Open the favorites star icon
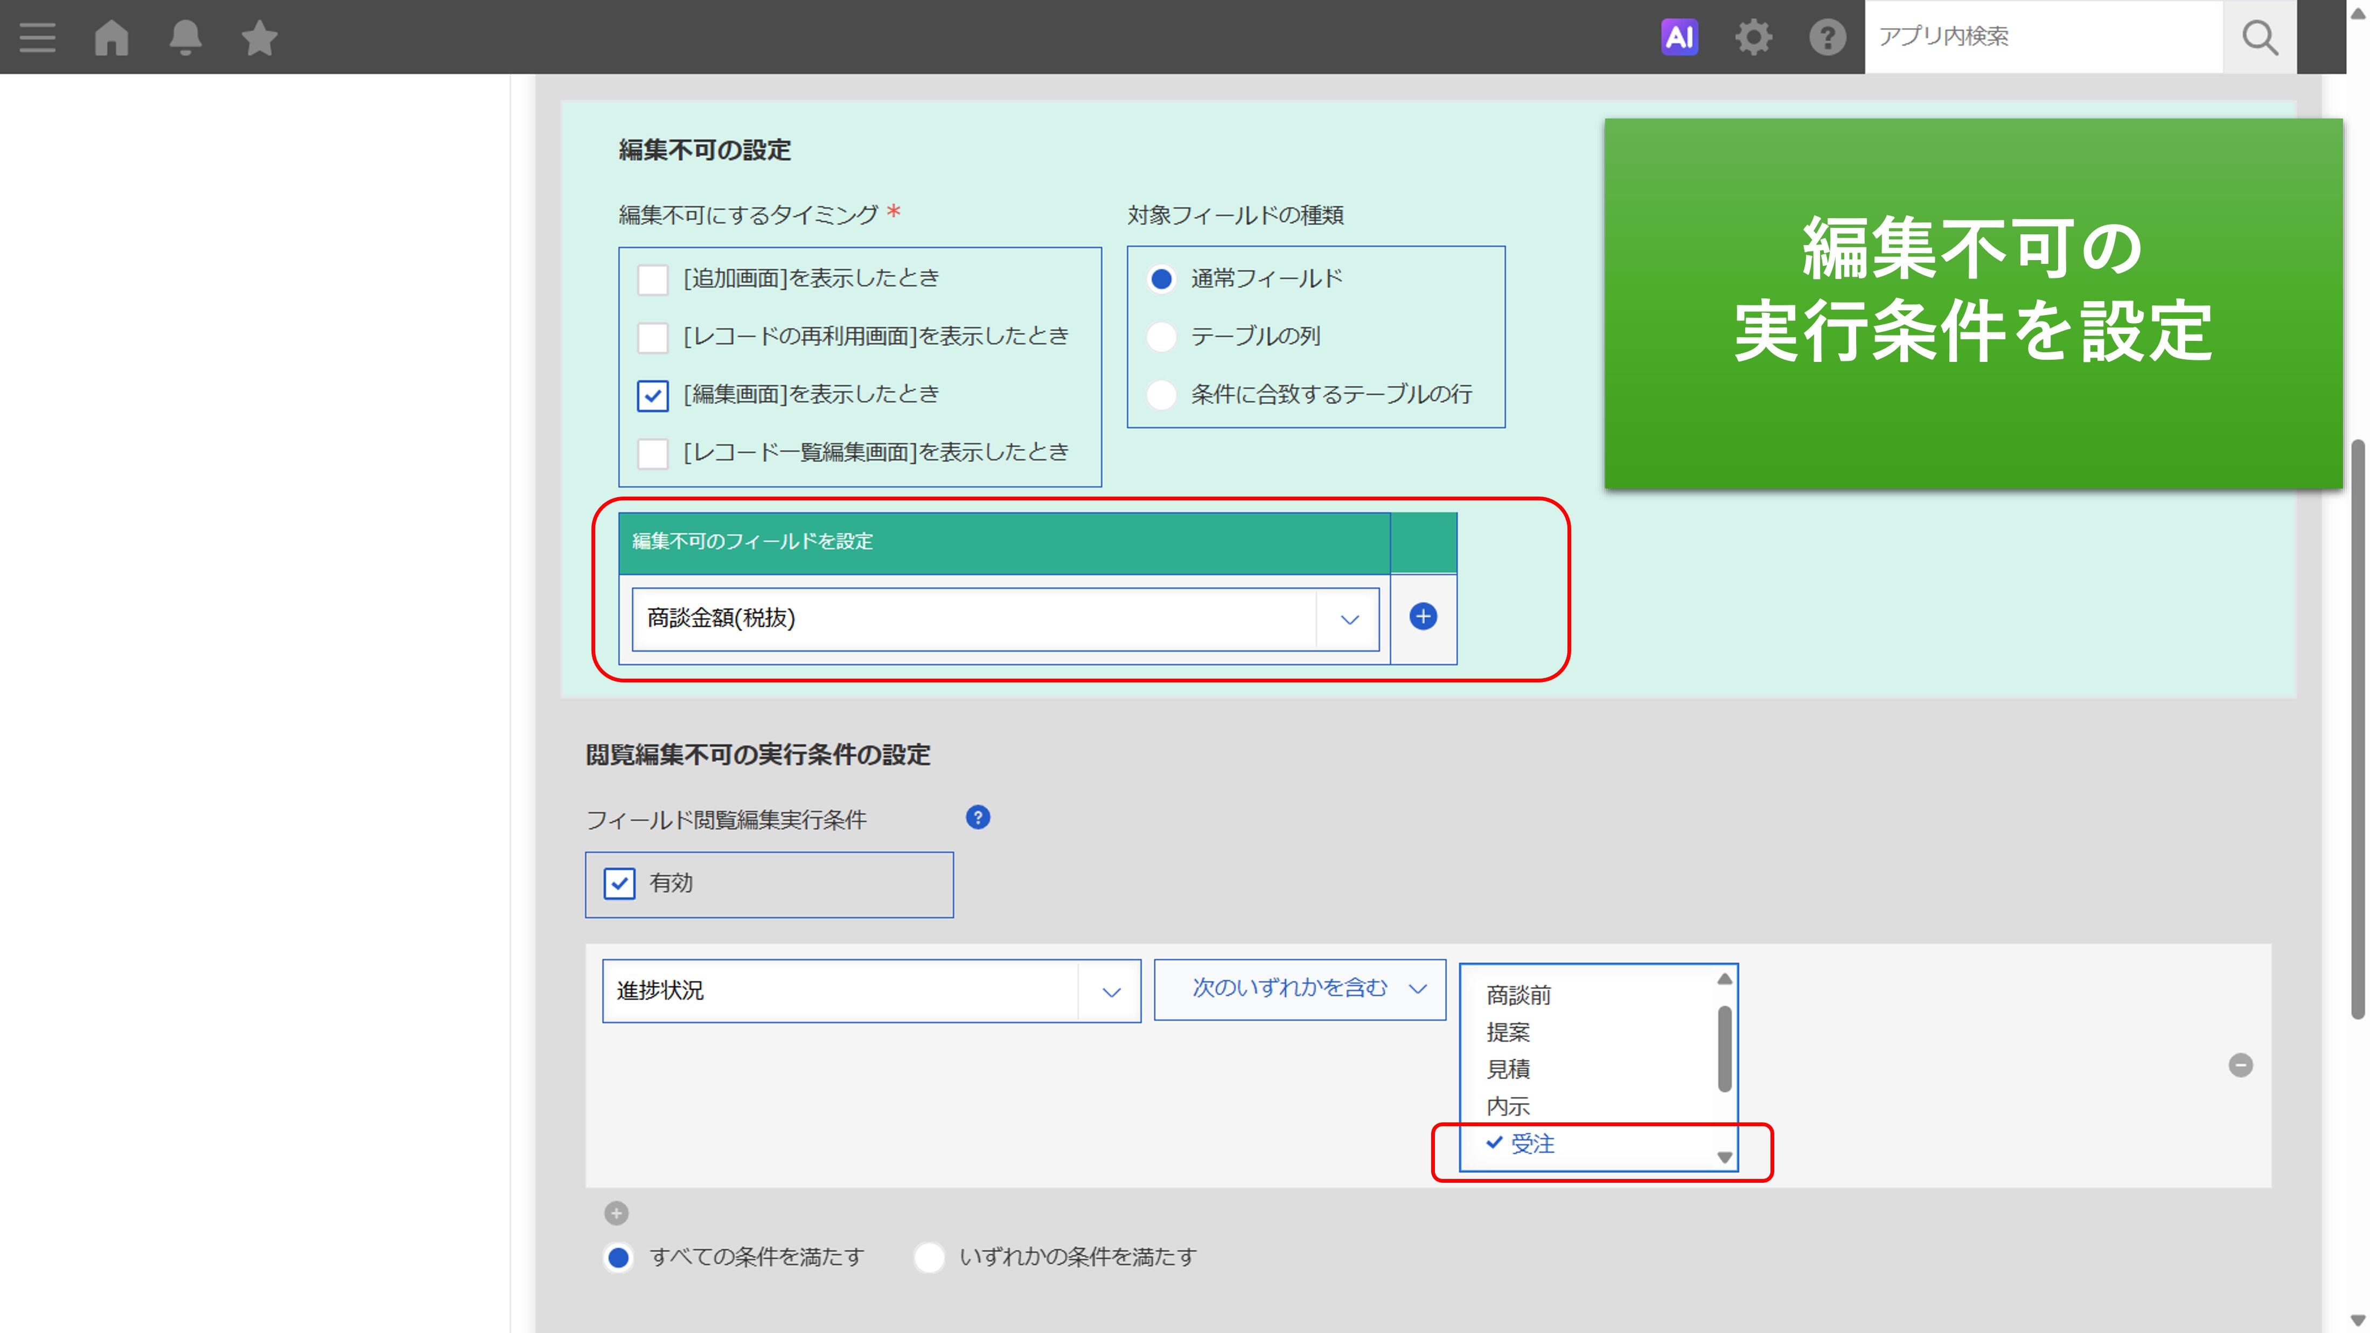Image resolution: width=2370 pixels, height=1333 pixels. [x=260, y=38]
